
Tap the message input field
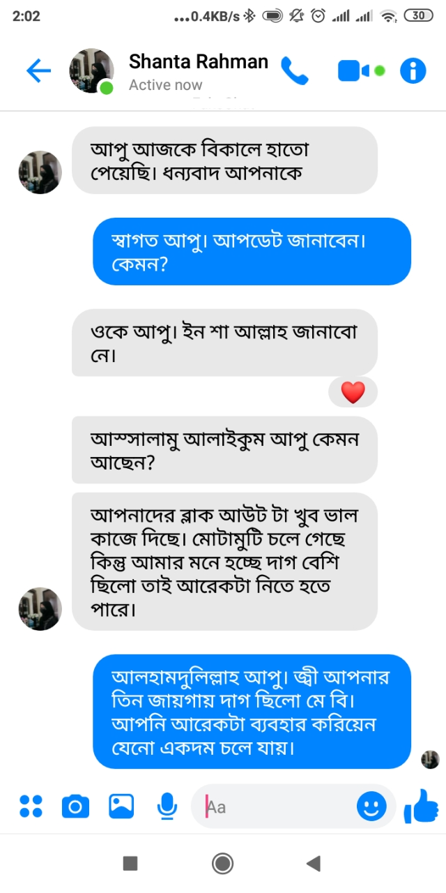point(279,806)
